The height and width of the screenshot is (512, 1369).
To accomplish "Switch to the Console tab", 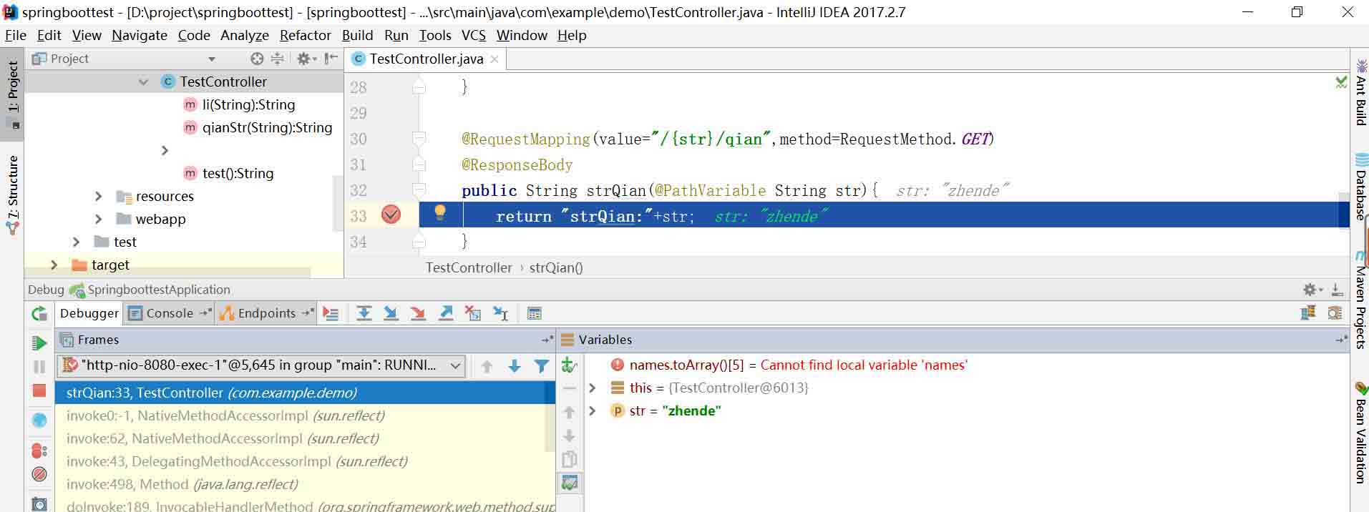I will [170, 313].
